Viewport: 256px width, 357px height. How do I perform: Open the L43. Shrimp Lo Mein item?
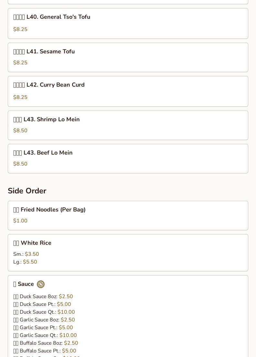128,125
